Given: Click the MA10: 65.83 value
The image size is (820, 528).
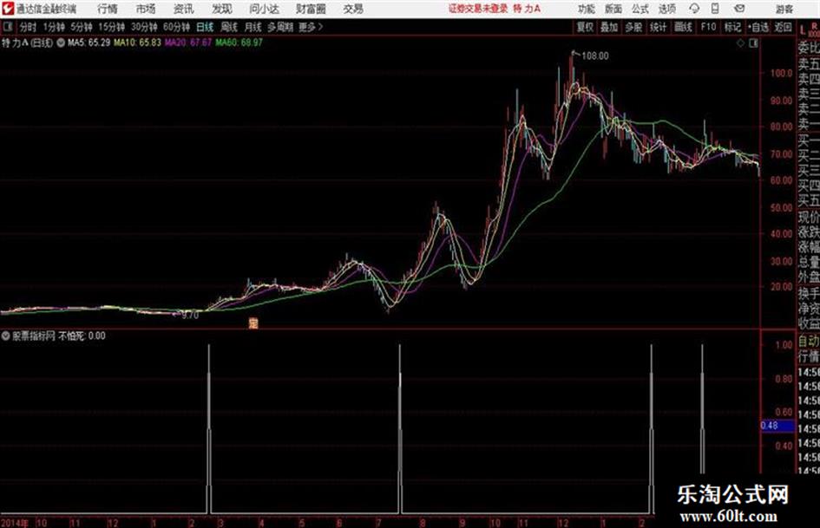Looking at the screenshot, I should tap(138, 42).
